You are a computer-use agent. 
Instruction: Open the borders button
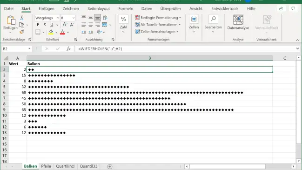[38, 32]
